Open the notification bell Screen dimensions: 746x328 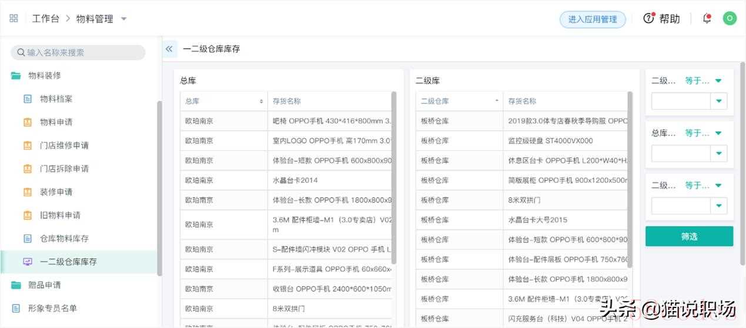tap(707, 18)
